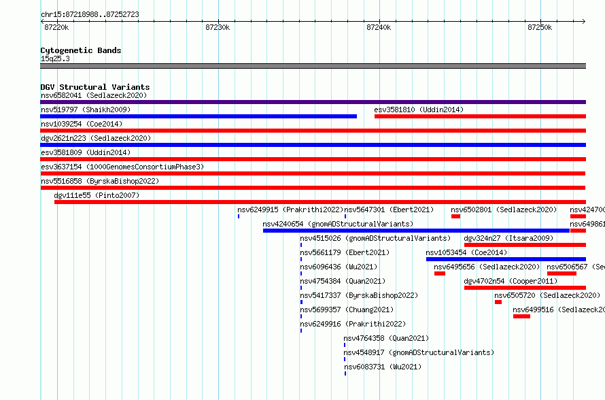Open nsv5699357 (Chuang2021) label
Screen dimensions: 605x400
[x=347, y=310]
